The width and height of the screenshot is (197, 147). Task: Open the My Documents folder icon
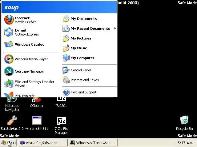66,19
